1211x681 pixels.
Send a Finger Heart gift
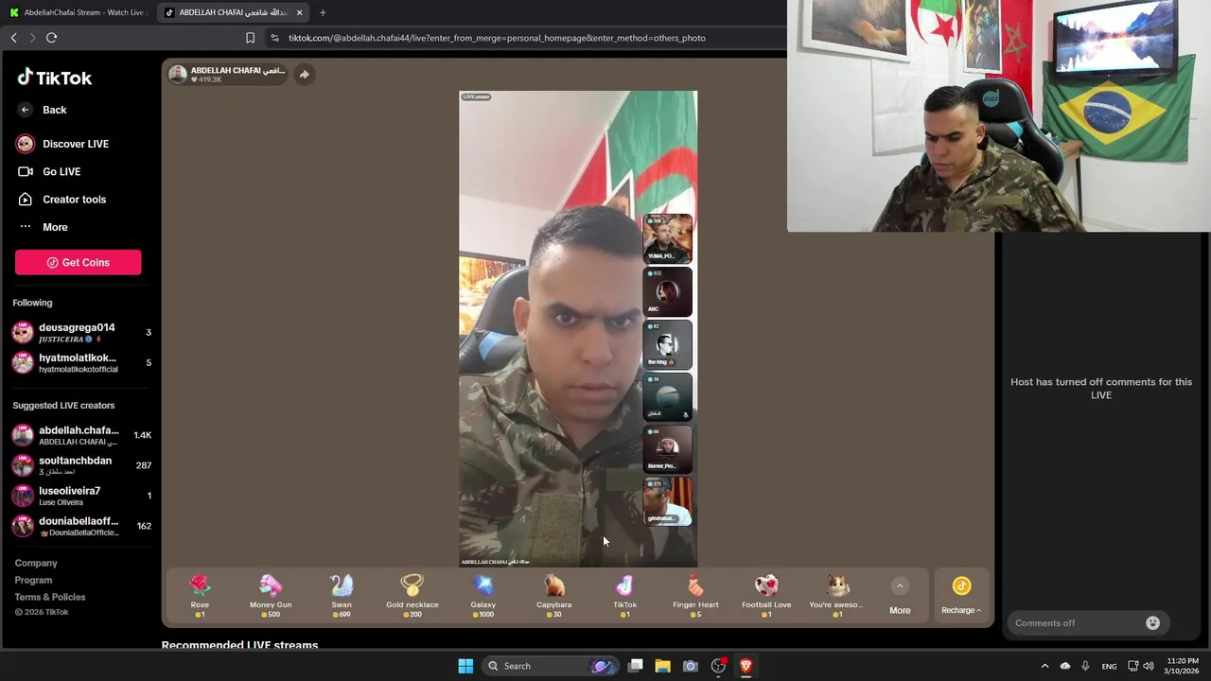[696, 596]
